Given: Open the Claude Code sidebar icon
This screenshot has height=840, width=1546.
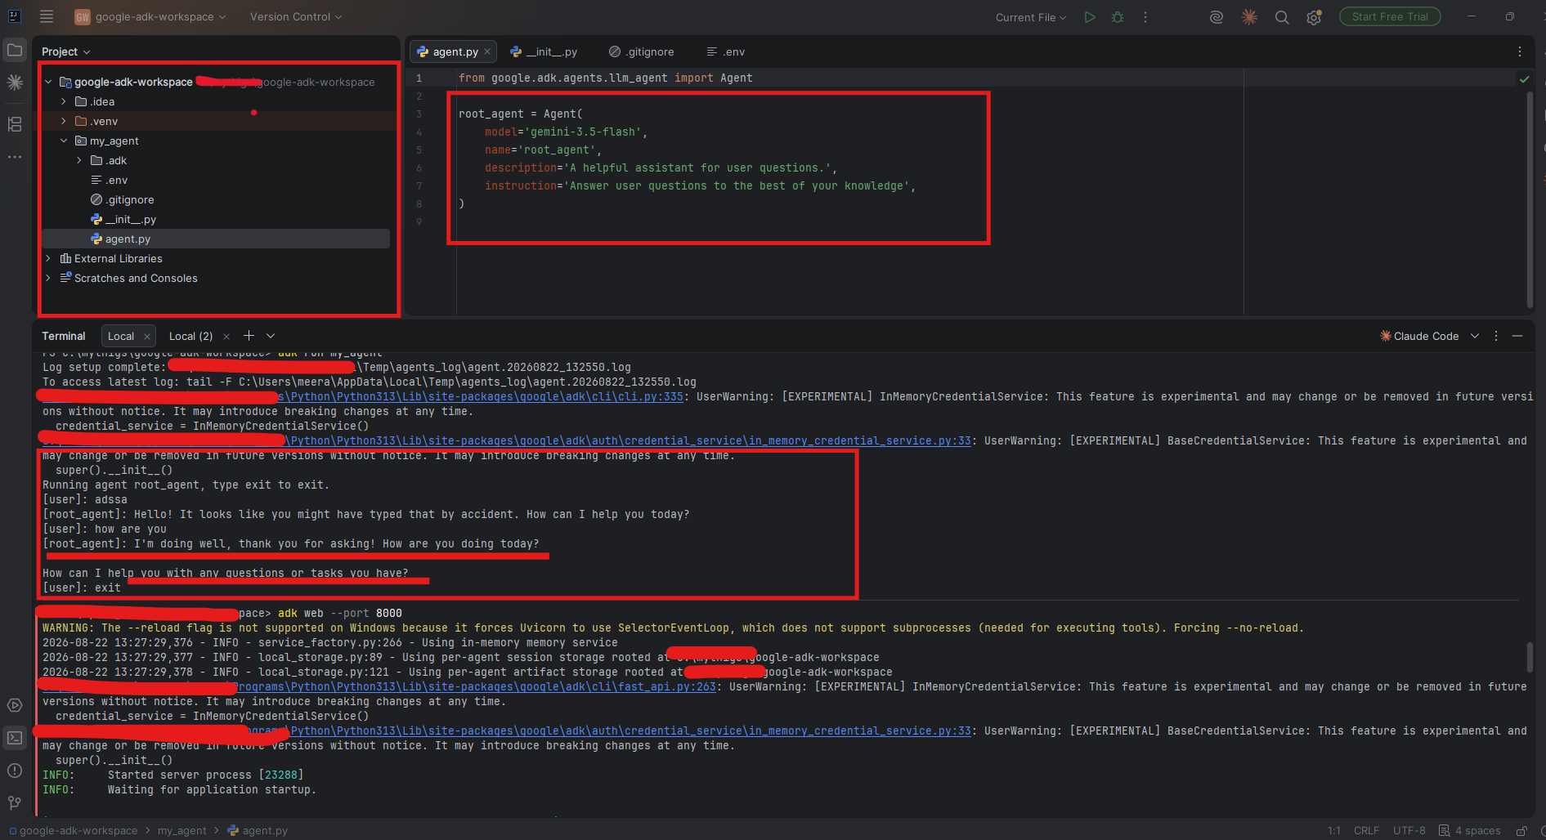Looking at the screenshot, I should point(15,82).
